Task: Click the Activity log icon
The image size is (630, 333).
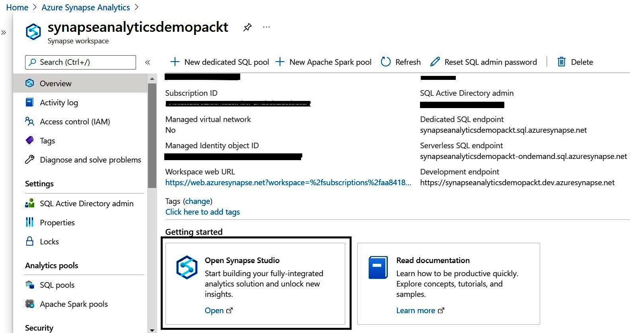Action: click(29, 102)
